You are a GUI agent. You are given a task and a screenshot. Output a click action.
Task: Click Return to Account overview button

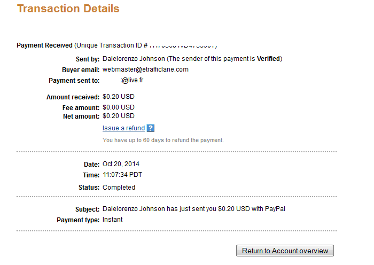285,251
